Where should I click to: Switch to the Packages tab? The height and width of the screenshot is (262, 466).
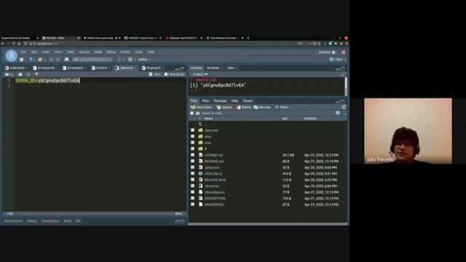click(220, 101)
